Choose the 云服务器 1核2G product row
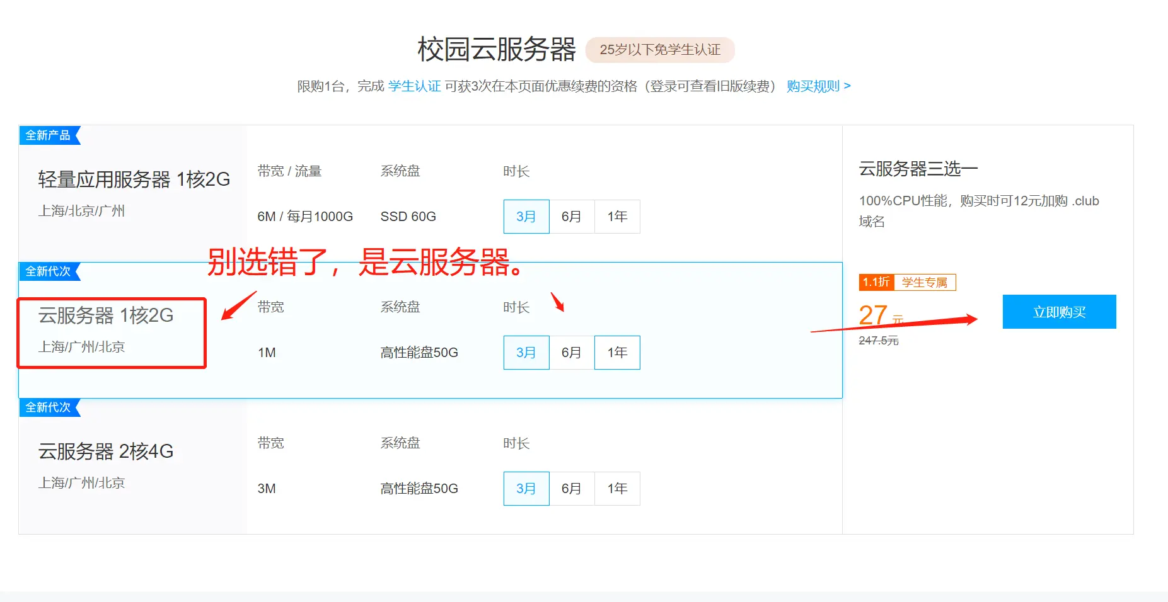 (x=431, y=330)
